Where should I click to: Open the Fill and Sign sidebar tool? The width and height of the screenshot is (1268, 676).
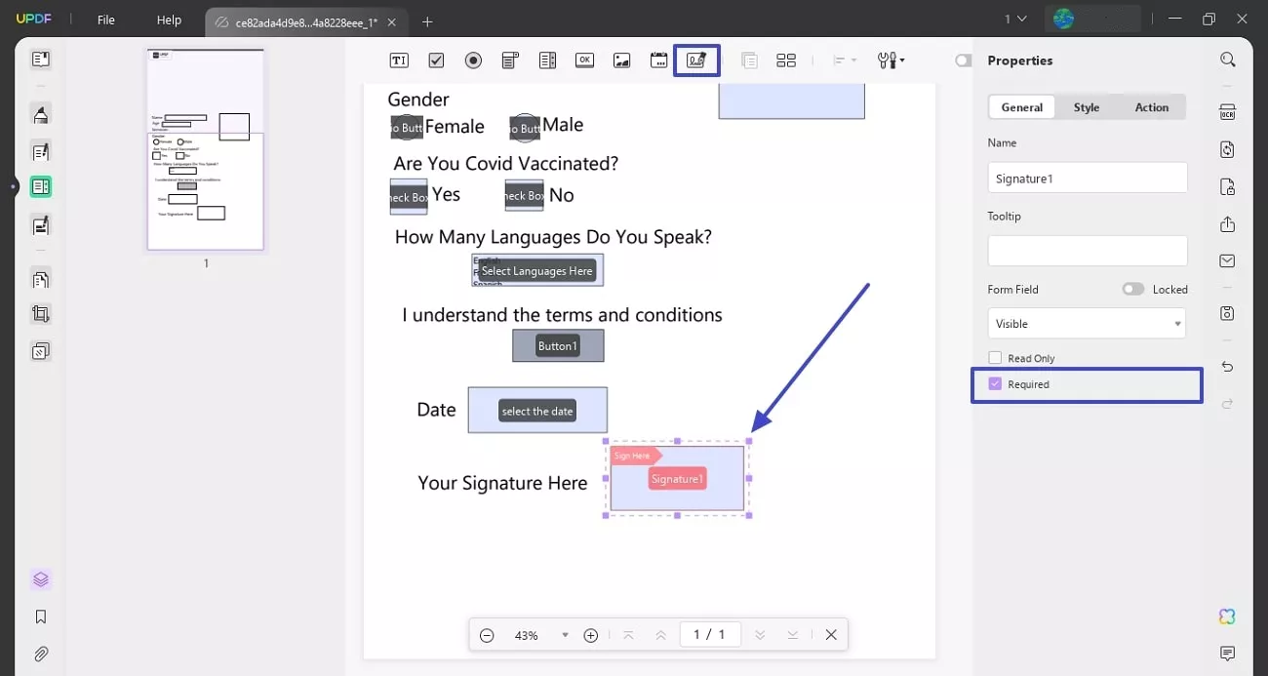click(x=40, y=225)
